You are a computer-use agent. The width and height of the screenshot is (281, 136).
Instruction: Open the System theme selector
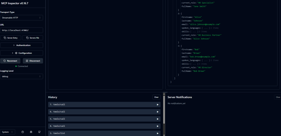(x=7, y=132)
